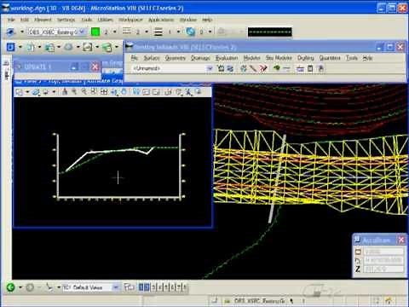Viewport: 409px width, 307px height.
Task: Click the Manage View Groups icon
Action: [x=129, y=287]
